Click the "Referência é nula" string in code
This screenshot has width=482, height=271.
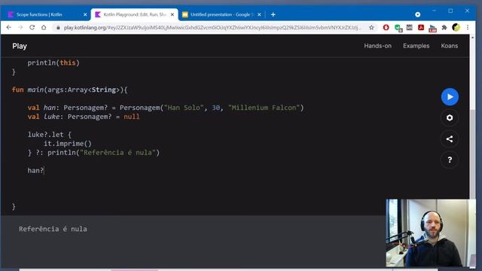pos(117,153)
